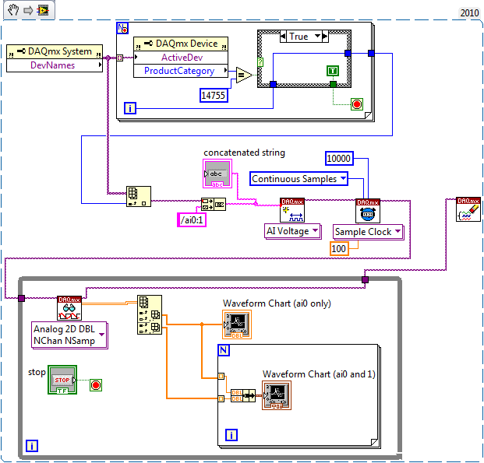Click the ProductCategory property row
This screenshot has width=484, height=463.
[181, 71]
